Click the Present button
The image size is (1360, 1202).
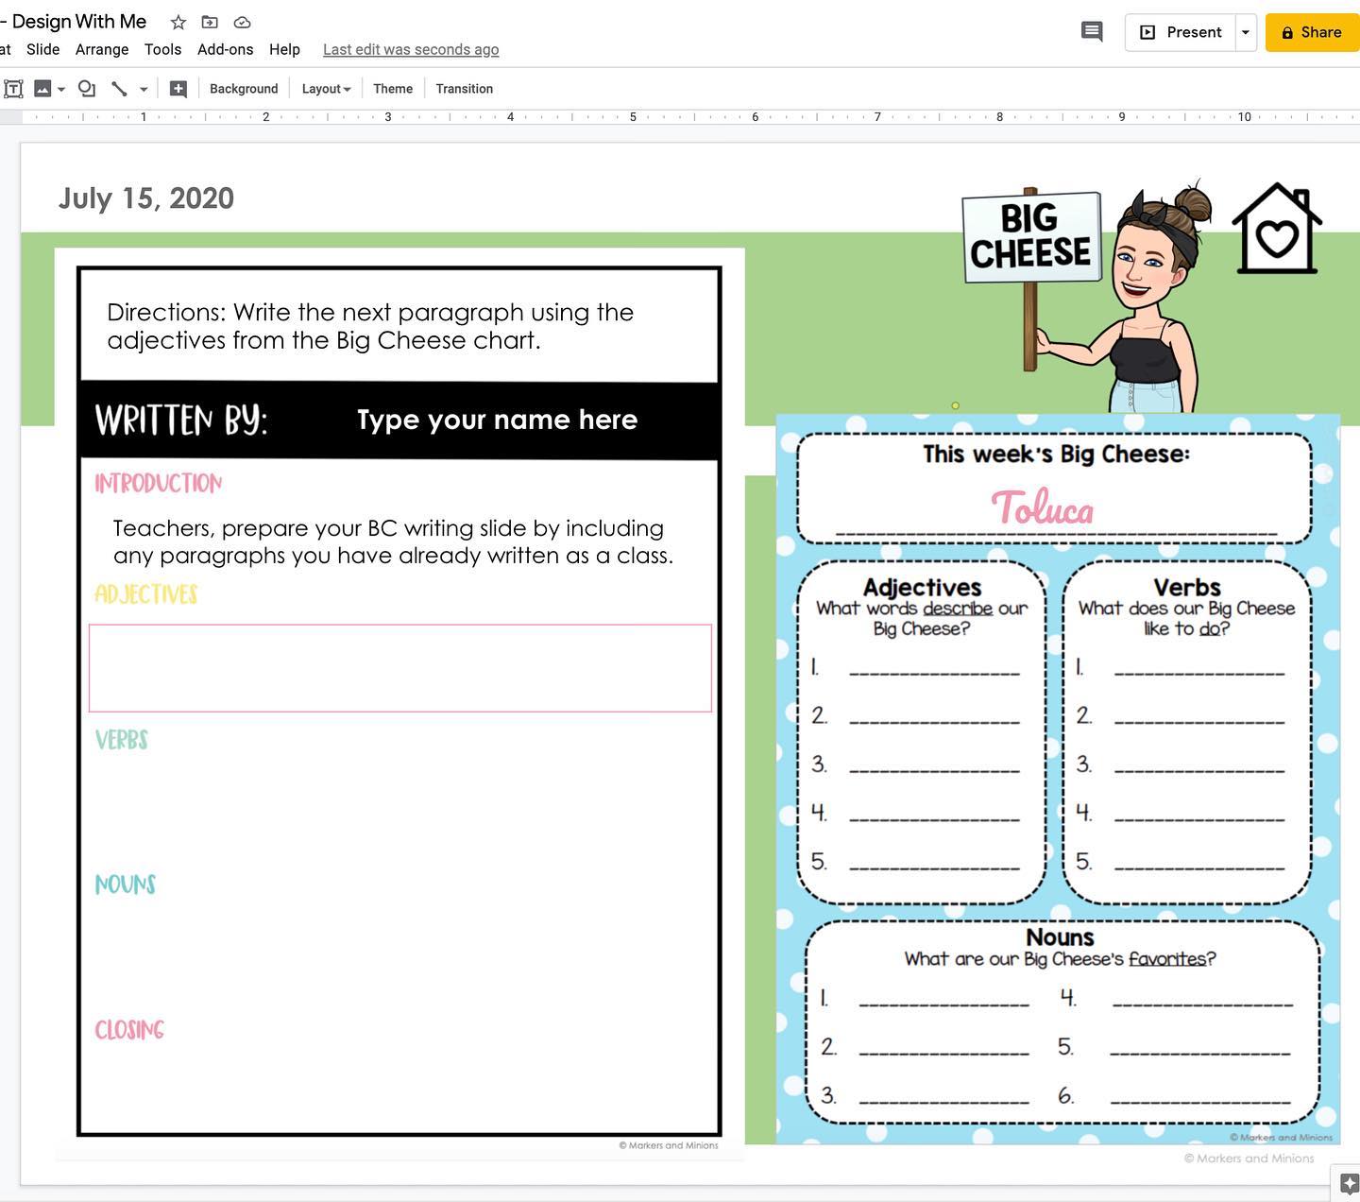(1181, 32)
